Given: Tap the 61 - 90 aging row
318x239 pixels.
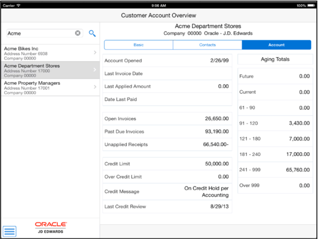Looking at the screenshot, I should point(275,108).
